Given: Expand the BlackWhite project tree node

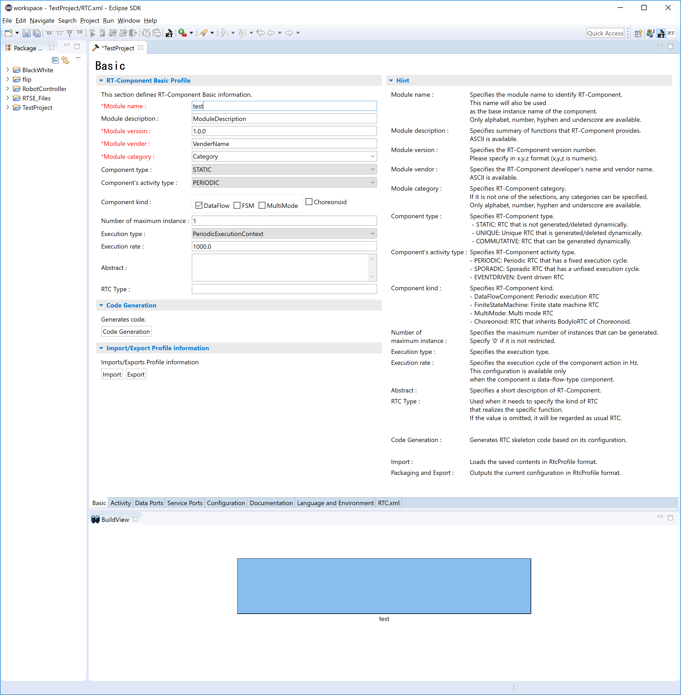Looking at the screenshot, I should [8, 70].
